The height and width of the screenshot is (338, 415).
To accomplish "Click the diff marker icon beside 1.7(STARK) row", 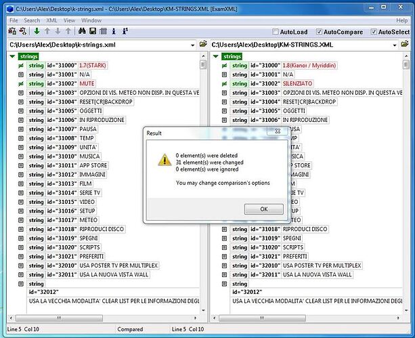I will [21, 66].
